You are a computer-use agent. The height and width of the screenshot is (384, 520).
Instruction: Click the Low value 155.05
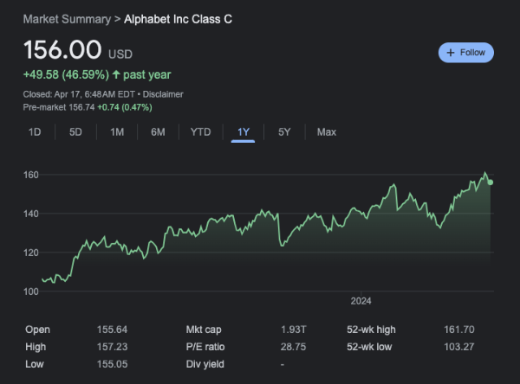[112, 364]
